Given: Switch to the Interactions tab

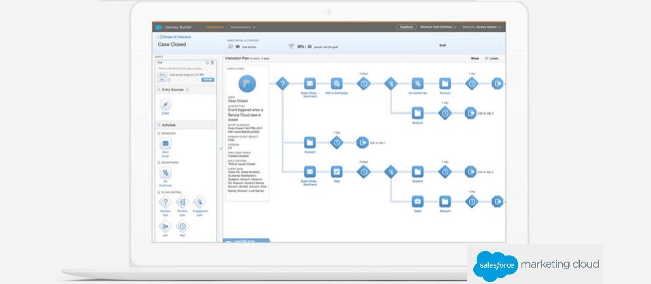Looking at the screenshot, I should (x=215, y=27).
